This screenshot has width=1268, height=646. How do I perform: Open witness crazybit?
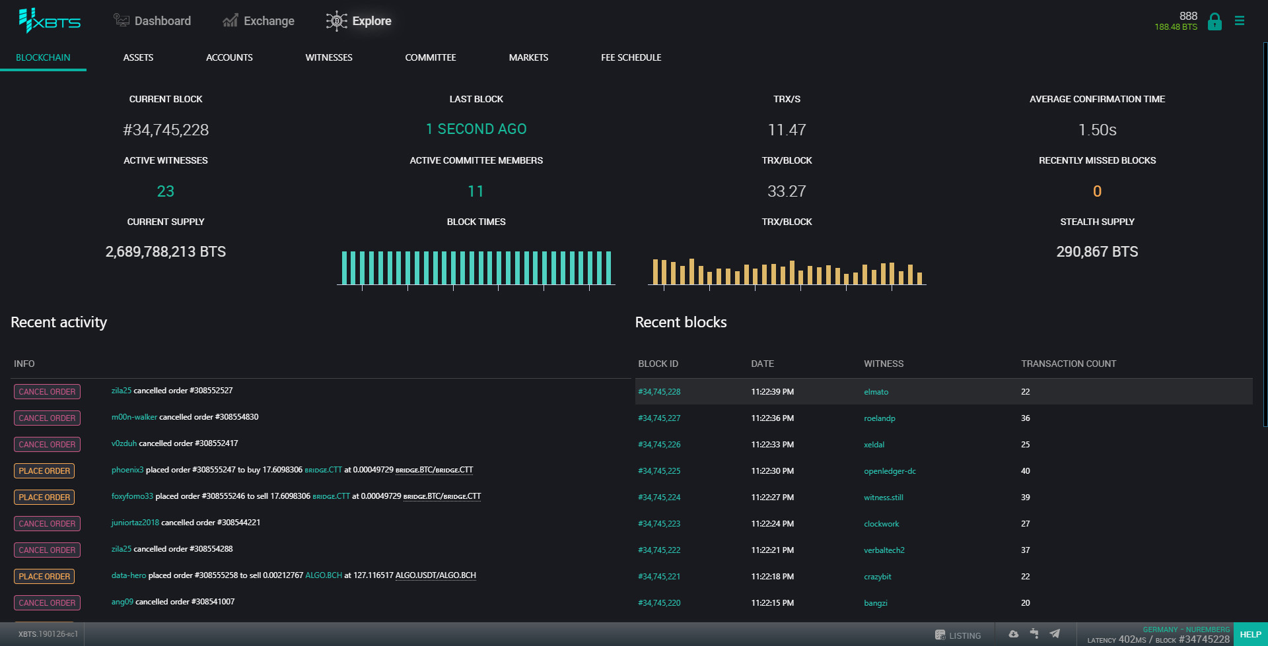click(877, 576)
